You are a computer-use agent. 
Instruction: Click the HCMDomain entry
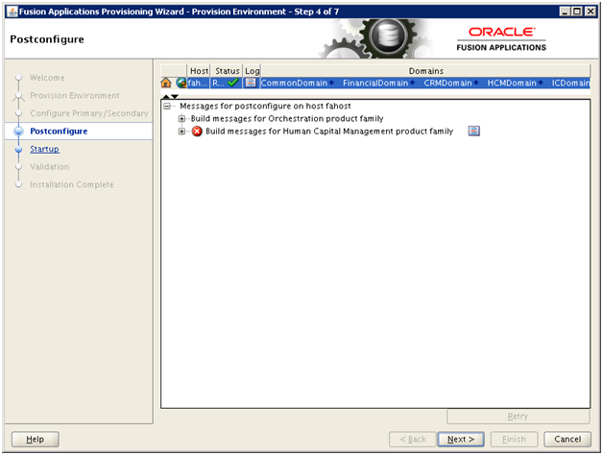[512, 84]
